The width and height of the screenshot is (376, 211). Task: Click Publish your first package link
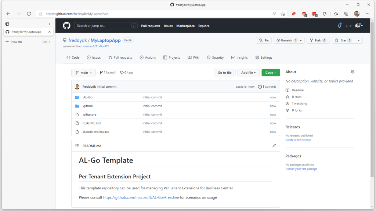(301, 169)
